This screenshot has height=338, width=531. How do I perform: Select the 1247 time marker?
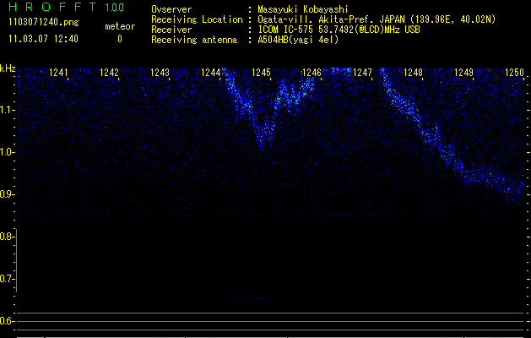point(362,74)
